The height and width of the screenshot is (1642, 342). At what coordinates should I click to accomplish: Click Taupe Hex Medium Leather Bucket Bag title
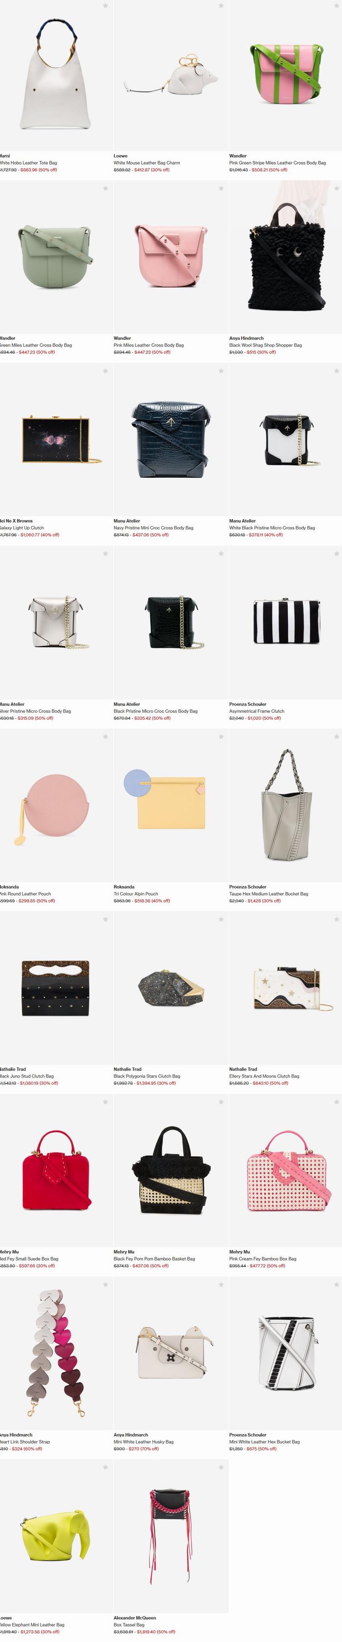point(269,894)
